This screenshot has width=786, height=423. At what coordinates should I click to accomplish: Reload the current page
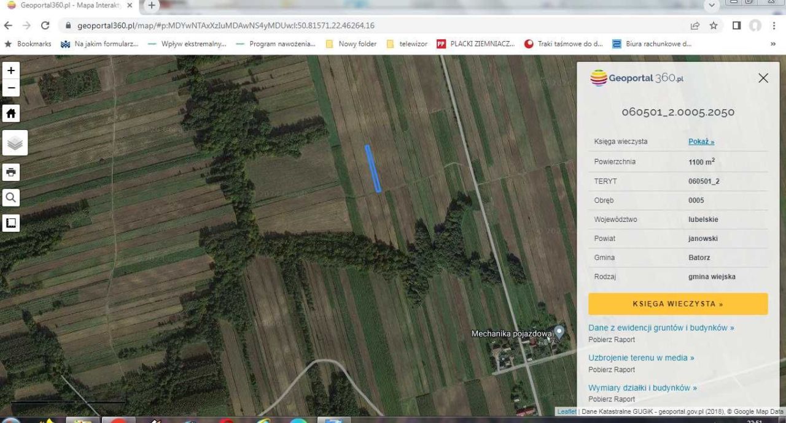coord(44,26)
